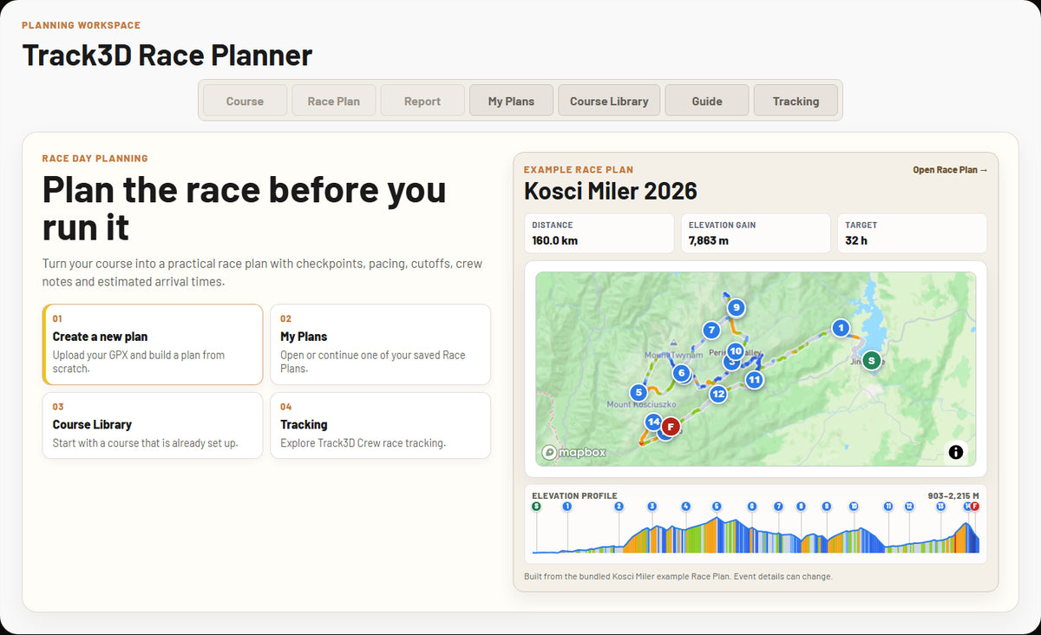Click pin 13 in the elevation profile

(x=940, y=506)
